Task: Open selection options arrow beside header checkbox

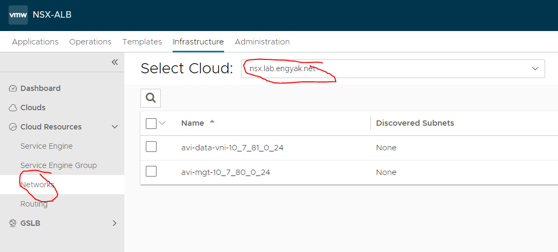Action: point(162,123)
